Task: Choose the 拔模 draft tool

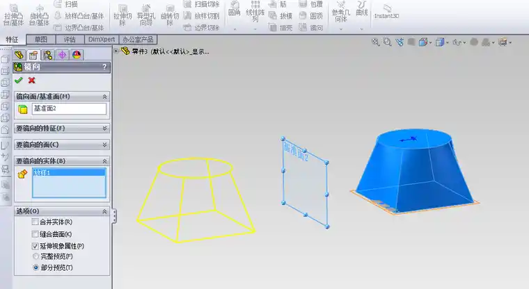Action: (x=281, y=16)
